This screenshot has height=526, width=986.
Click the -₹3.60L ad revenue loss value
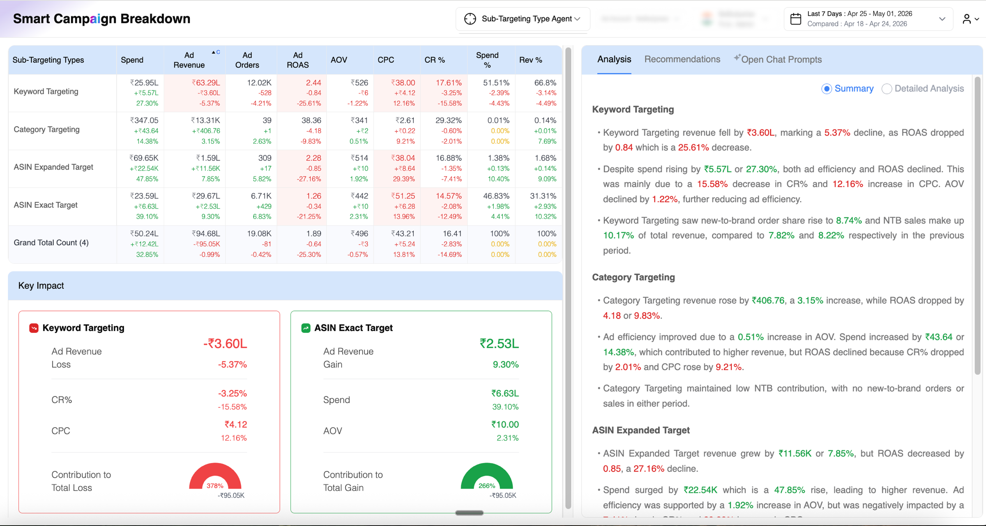coord(225,343)
